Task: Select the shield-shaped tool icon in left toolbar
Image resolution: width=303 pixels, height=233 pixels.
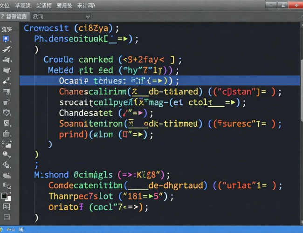Action: point(7,112)
